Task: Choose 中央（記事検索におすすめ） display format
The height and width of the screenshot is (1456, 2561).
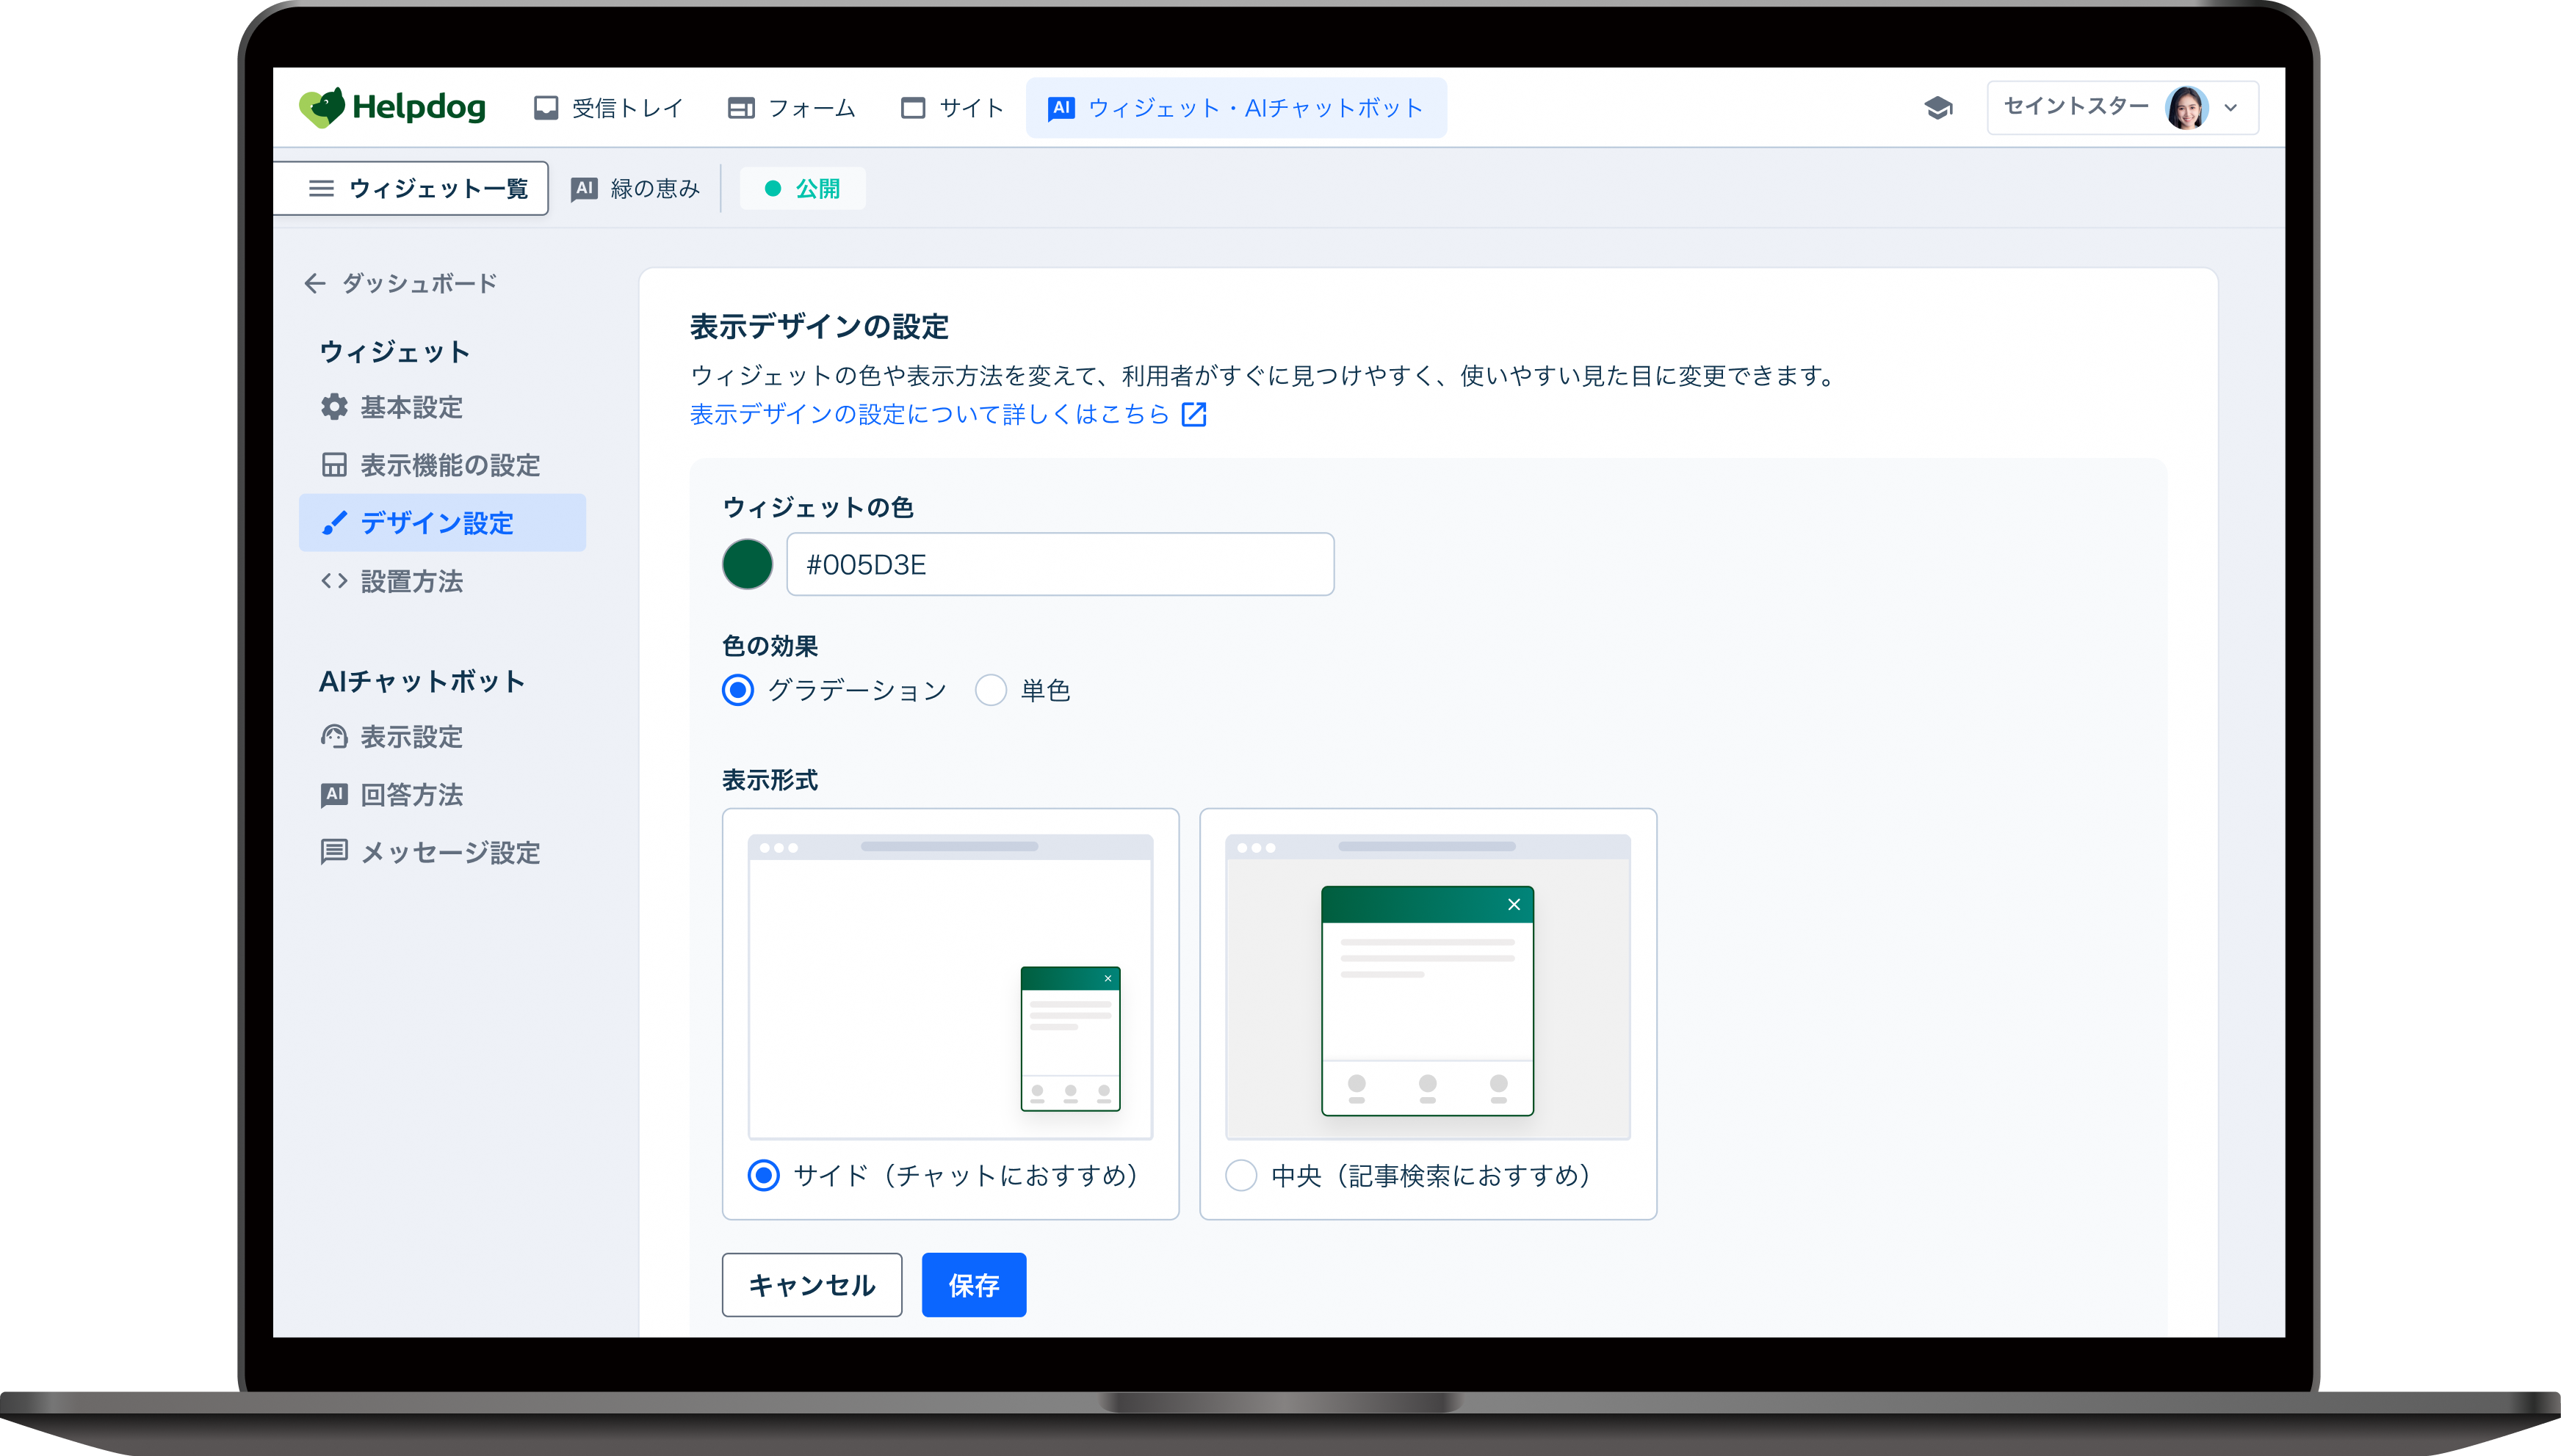Action: click(1241, 1175)
